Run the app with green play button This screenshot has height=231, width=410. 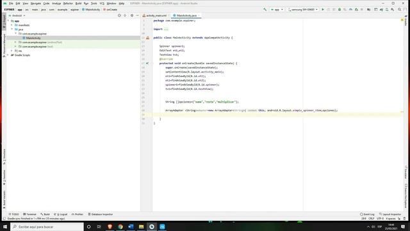pyautogui.click(x=323, y=10)
